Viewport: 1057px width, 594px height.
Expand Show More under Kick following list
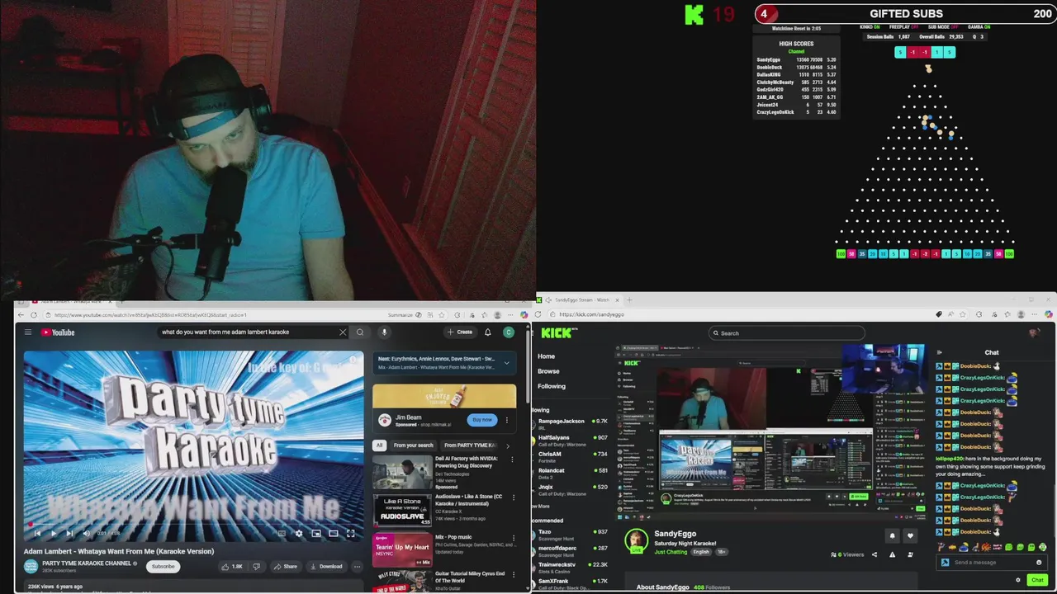[541, 506]
